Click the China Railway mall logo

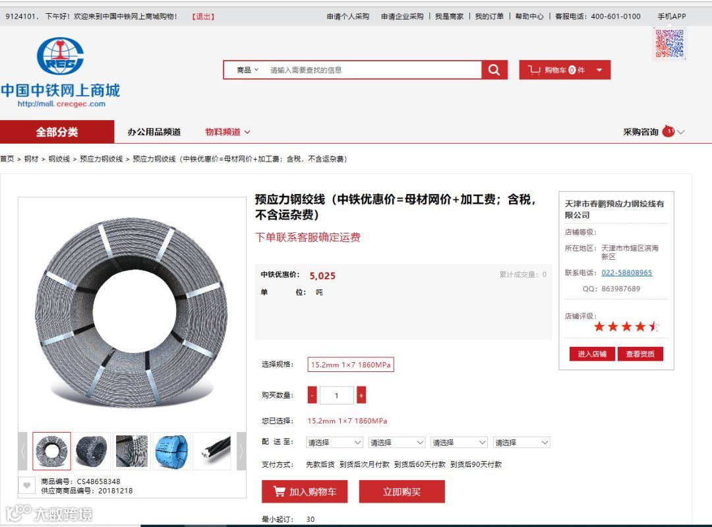click(61, 73)
